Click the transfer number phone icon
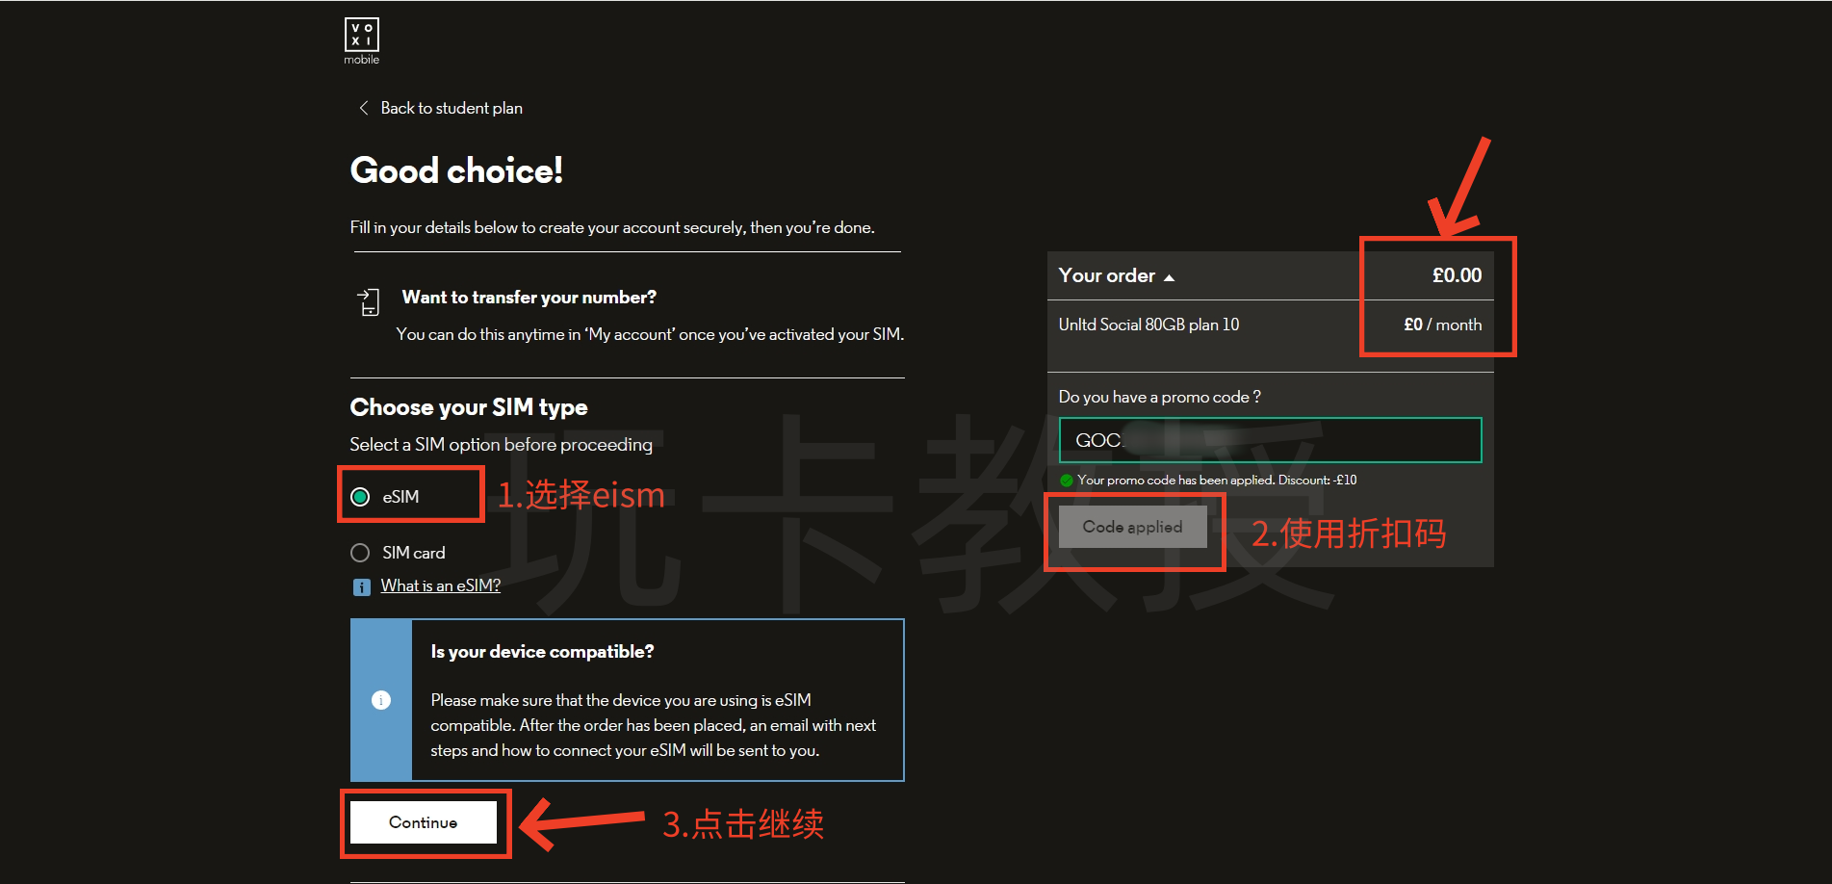The height and width of the screenshot is (884, 1832). [369, 302]
